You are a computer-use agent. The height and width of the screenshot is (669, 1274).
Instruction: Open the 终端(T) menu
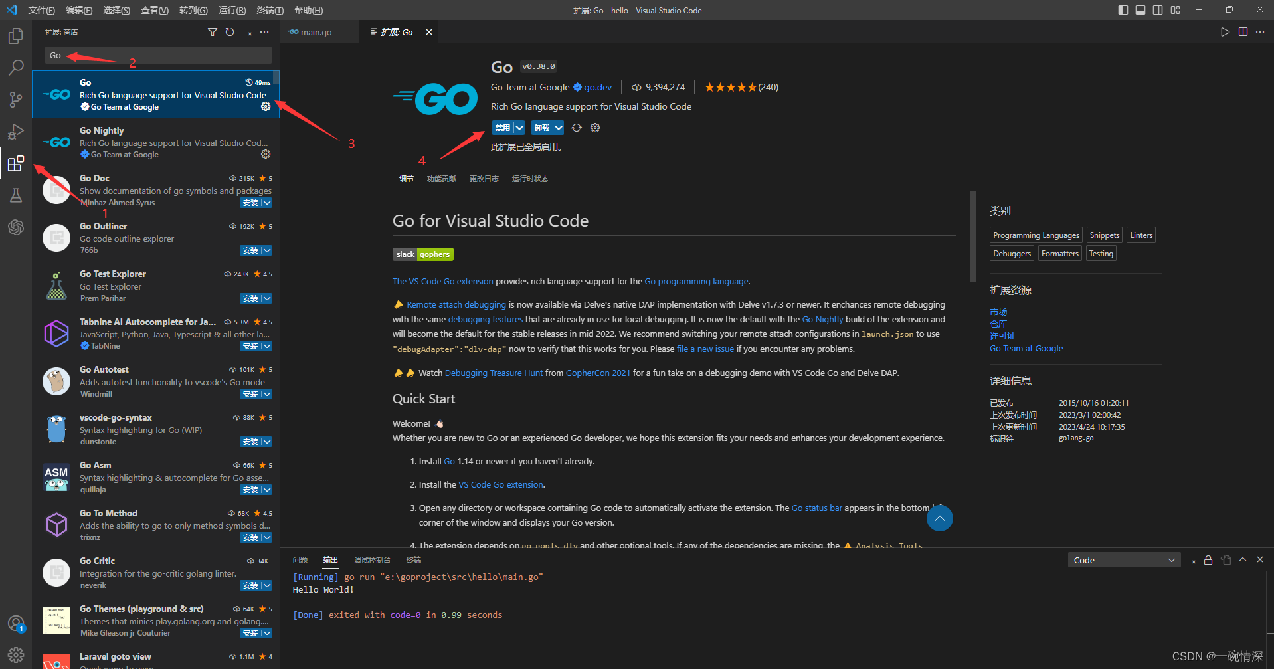point(270,10)
